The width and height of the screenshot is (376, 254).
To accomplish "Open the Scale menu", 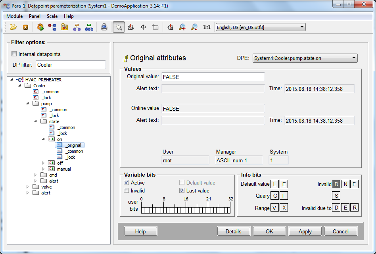I will click(x=52, y=16).
